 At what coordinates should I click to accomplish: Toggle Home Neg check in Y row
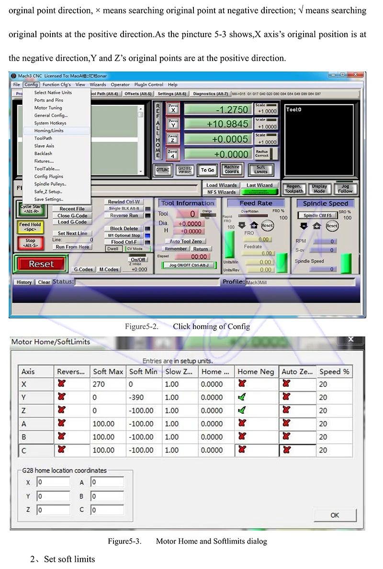click(242, 397)
